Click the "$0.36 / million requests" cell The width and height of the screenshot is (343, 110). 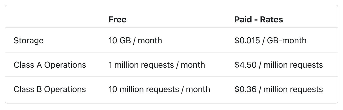coord(279,89)
